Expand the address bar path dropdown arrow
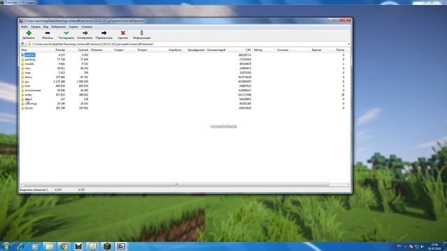447x251 pixels. (x=349, y=44)
